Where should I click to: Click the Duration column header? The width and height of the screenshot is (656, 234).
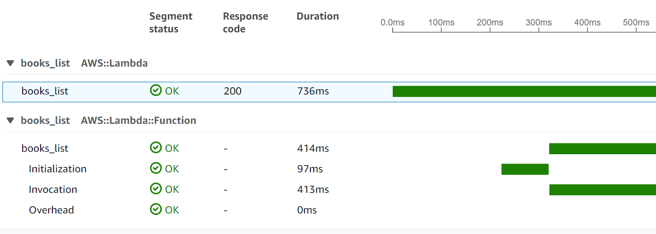point(317,16)
